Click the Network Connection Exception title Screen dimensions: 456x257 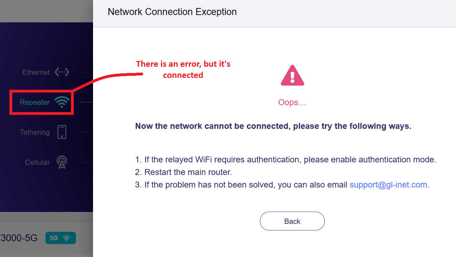[x=172, y=12]
